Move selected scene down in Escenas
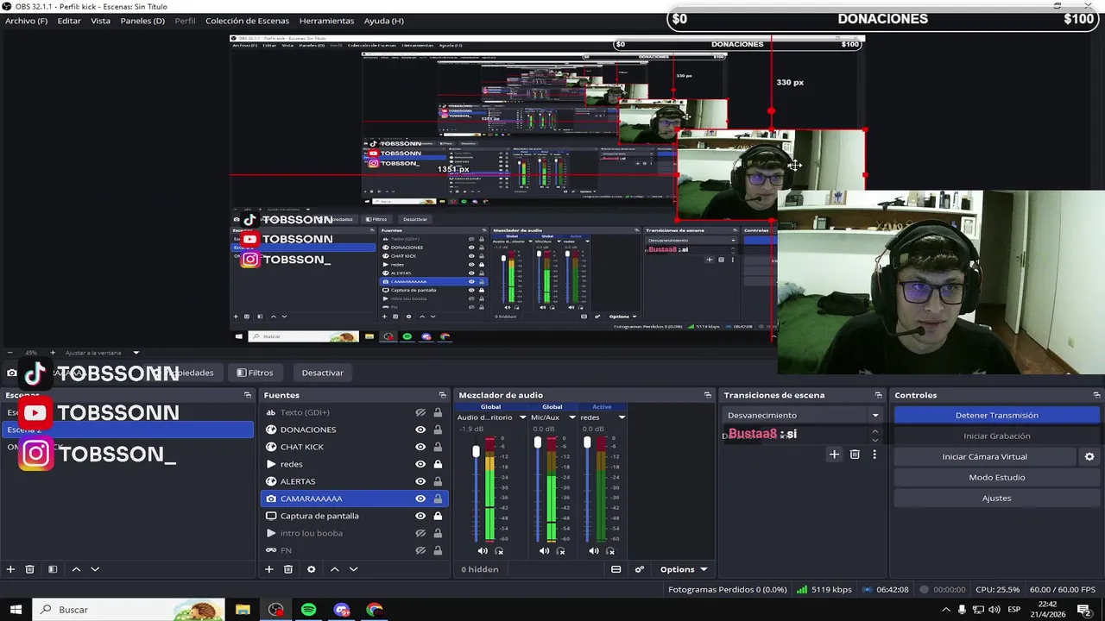 [x=95, y=569]
